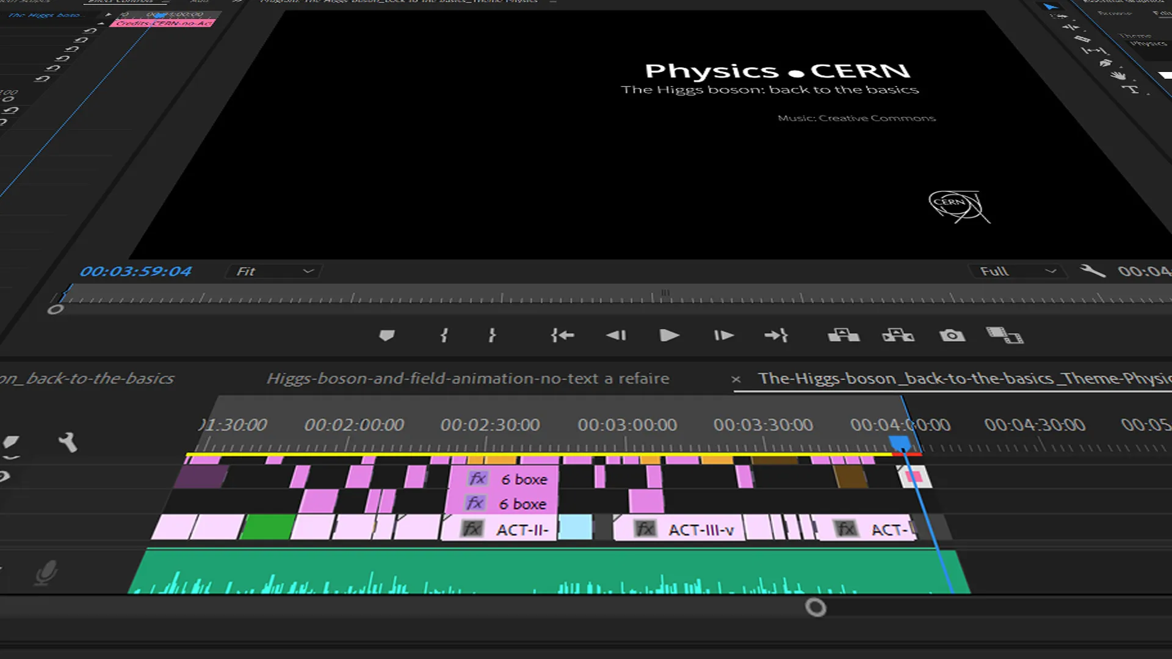Image resolution: width=1172 pixels, height=659 pixels.
Task: Open the comparison view button
Action: coord(1005,335)
